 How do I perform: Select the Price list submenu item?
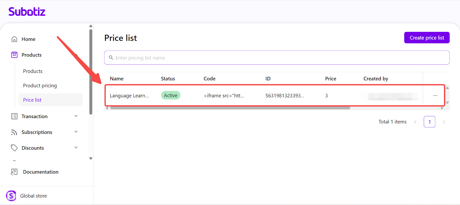pos(32,100)
